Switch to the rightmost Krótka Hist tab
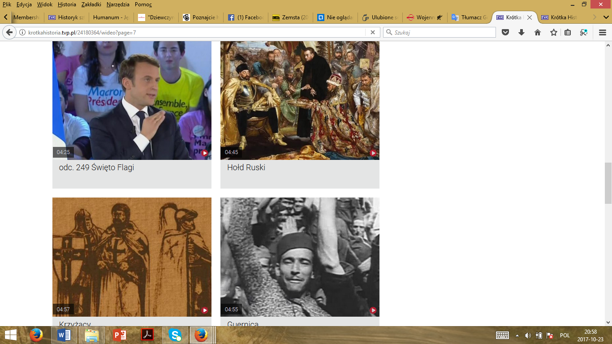This screenshot has width=612, height=344. click(x=559, y=17)
